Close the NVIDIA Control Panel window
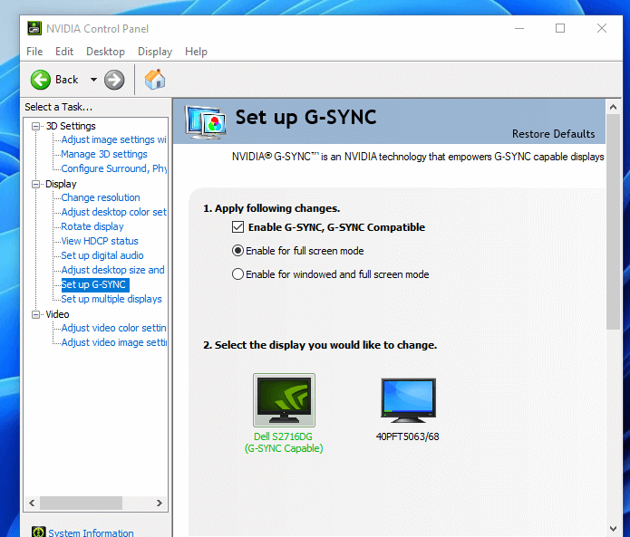 [x=602, y=28]
